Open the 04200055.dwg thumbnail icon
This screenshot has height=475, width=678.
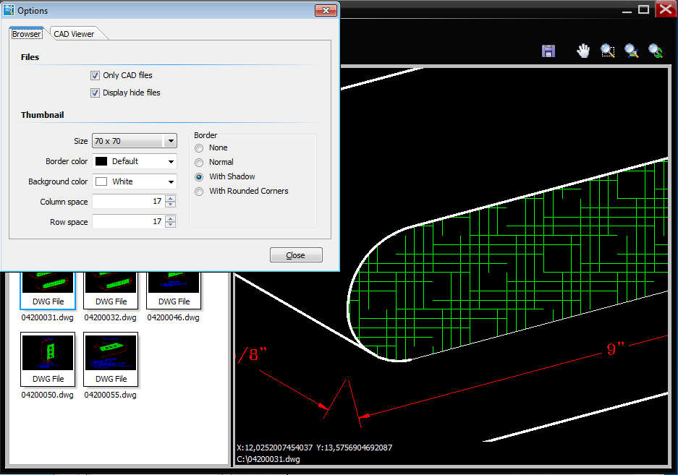111,359
